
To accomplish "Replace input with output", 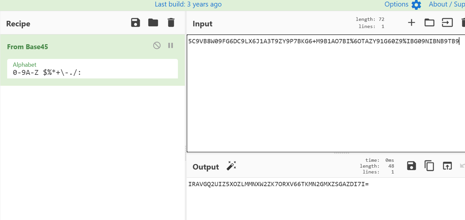I will pyautogui.click(x=447, y=166).
